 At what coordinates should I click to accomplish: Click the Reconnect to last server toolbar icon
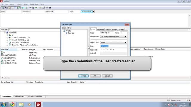click(36, 8)
